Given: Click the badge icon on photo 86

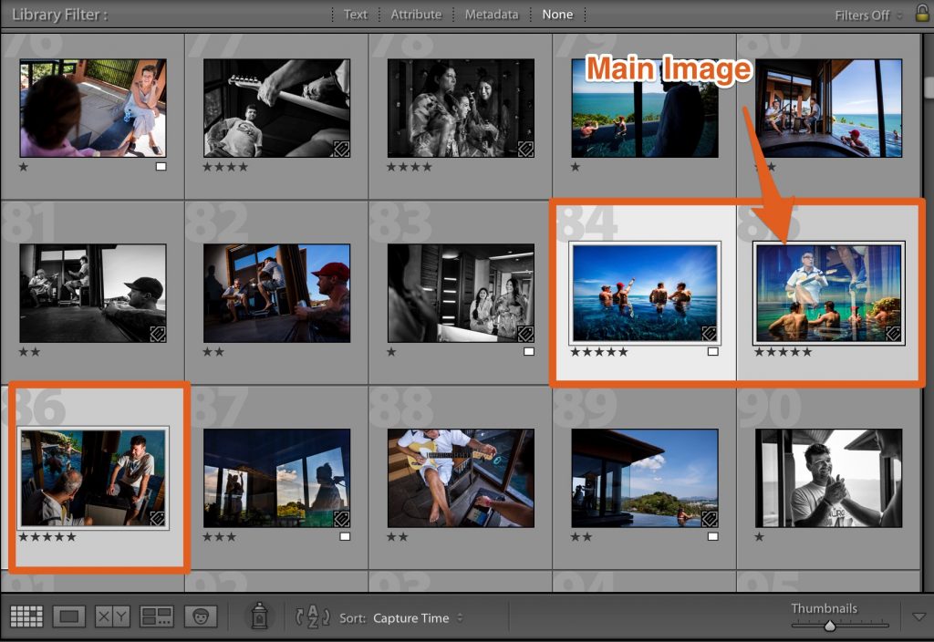Looking at the screenshot, I should tap(157, 518).
